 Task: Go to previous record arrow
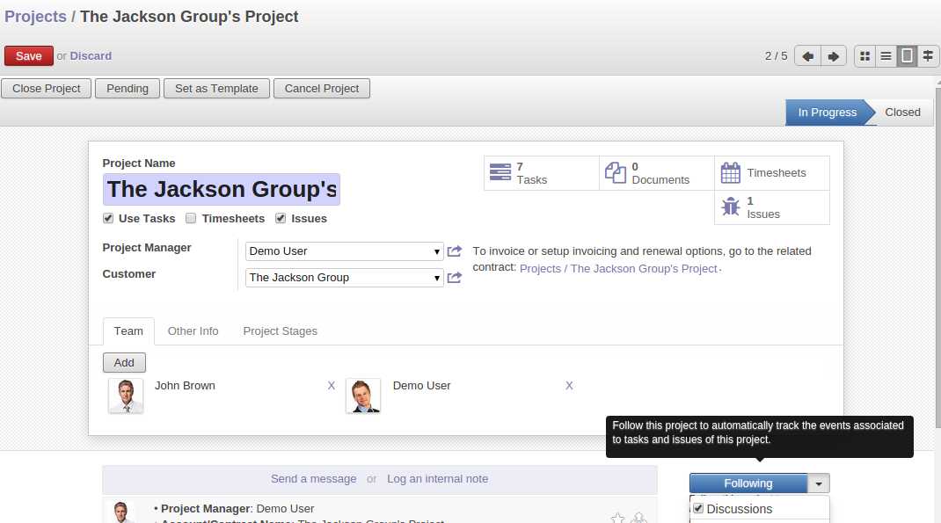tap(807, 56)
